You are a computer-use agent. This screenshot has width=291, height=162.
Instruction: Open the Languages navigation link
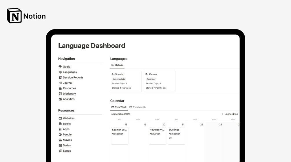[70, 72]
